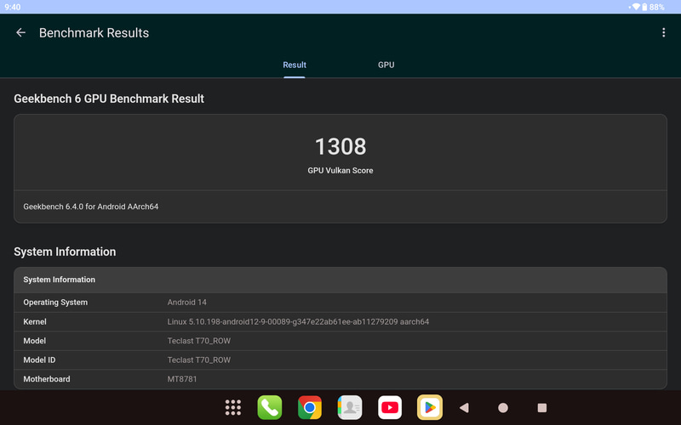
Task: Tap Geekbench 6 GPU Benchmark Result heading
Action: coord(109,99)
